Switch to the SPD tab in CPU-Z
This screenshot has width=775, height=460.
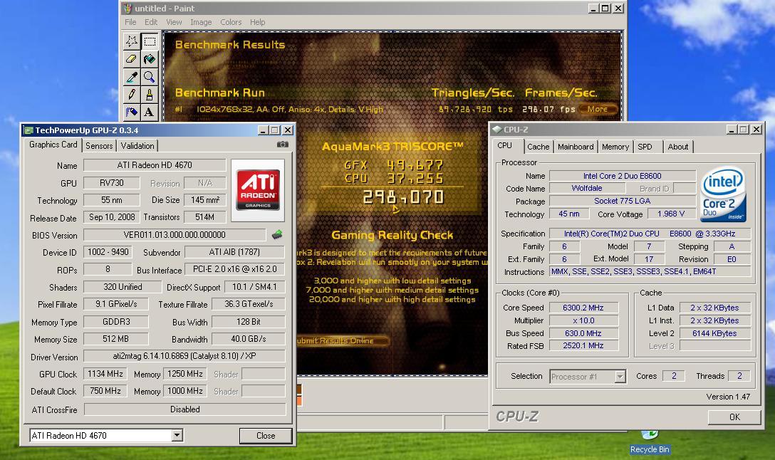tap(645, 147)
